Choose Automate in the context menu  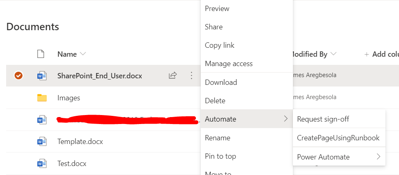[247, 119]
